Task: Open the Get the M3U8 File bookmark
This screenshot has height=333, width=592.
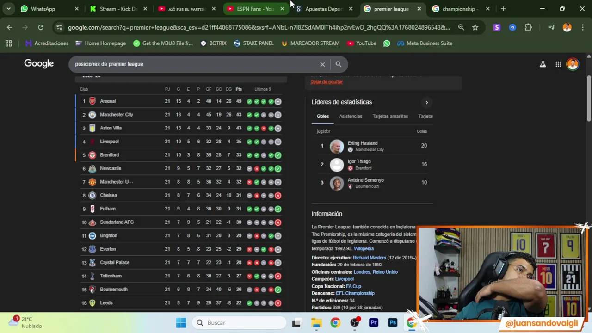Action: [163, 43]
